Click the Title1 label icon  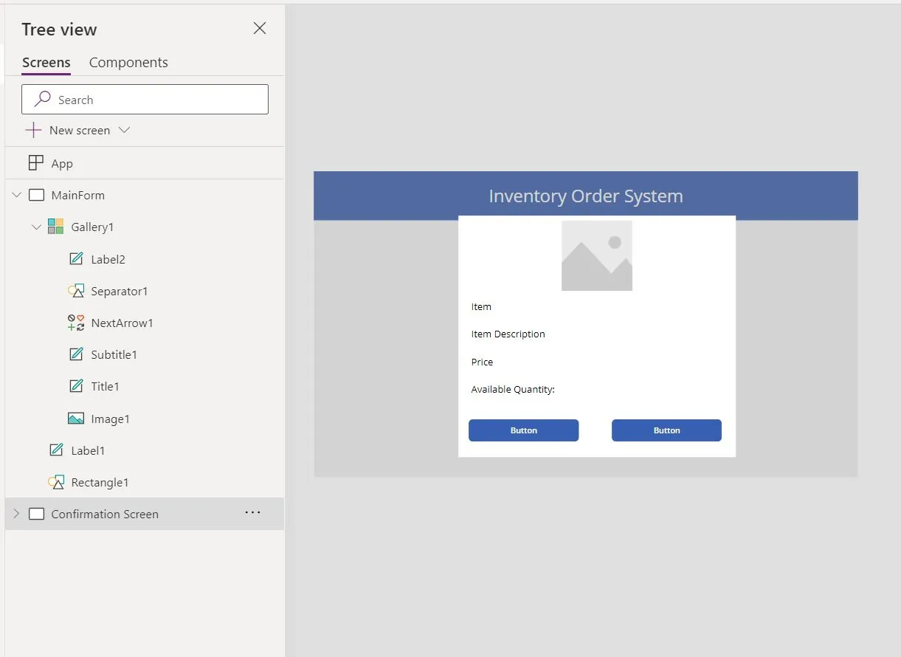point(76,385)
